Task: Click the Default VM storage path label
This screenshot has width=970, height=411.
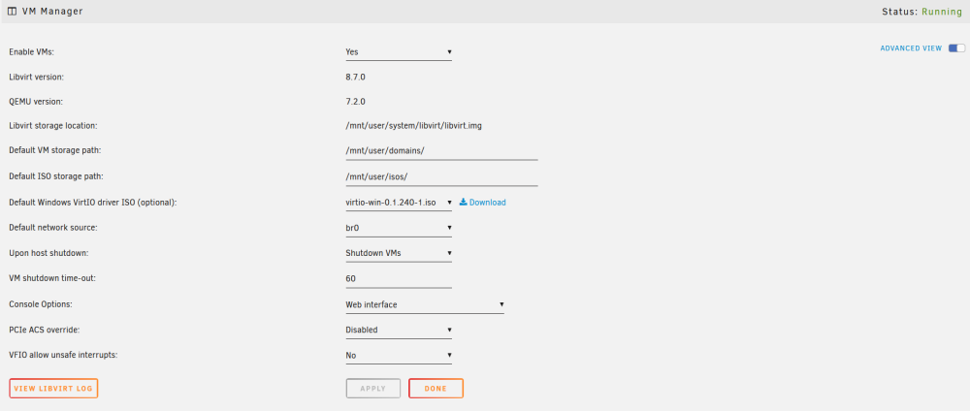Action: [54, 151]
